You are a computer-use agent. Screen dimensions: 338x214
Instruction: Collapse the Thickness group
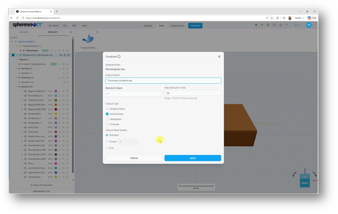pyautogui.click(x=17, y=78)
